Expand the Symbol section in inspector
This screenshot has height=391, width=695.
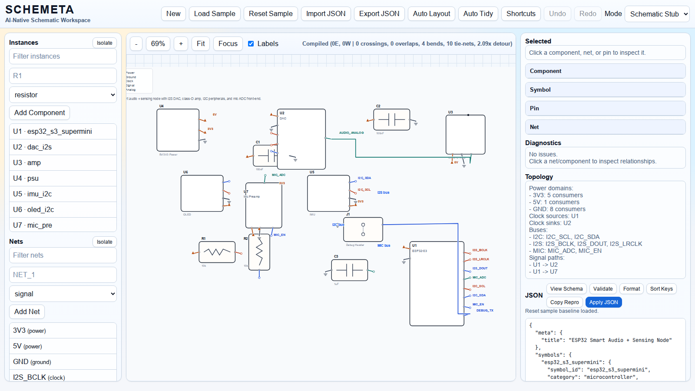[605, 89]
